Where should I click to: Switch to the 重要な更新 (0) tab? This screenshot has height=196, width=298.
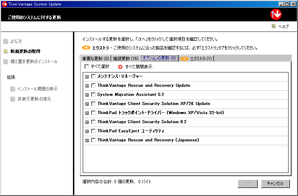pos(96,59)
